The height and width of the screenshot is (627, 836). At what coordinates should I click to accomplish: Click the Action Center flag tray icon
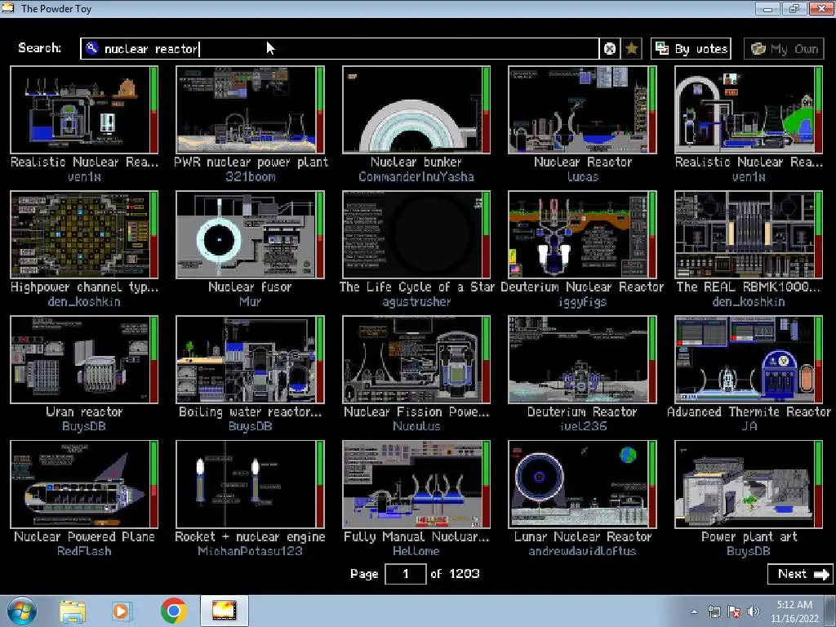[734, 612]
